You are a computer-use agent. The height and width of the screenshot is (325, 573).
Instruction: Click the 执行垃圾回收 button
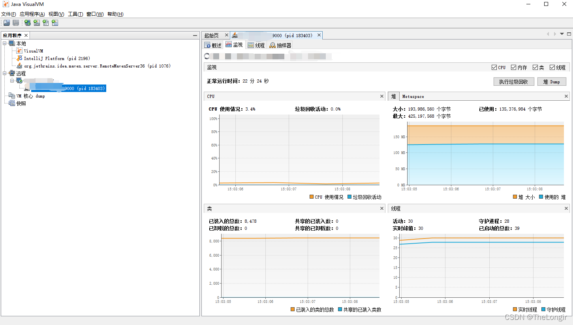pos(513,82)
